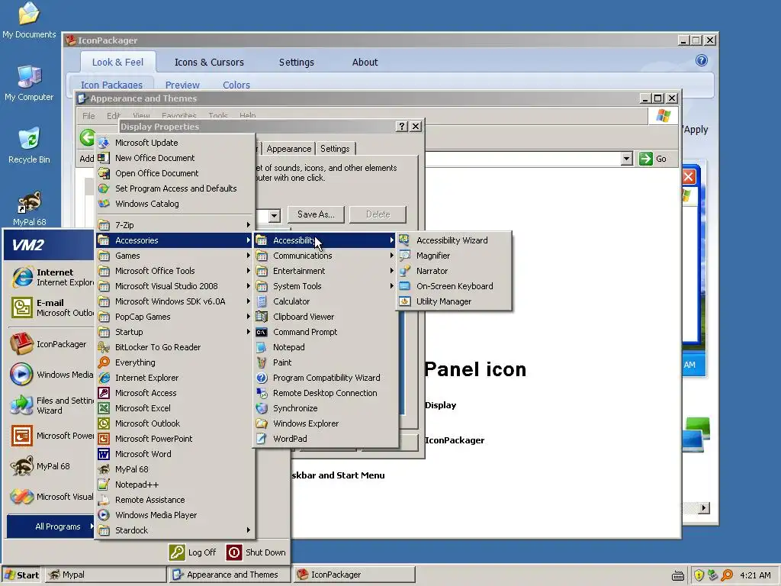Launch BitLocker To Go Reader

pyautogui.click(x=175, y=347)
